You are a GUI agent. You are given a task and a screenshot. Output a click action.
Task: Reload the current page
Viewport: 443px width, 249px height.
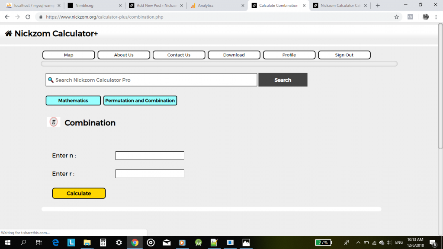tap(28, 17)
